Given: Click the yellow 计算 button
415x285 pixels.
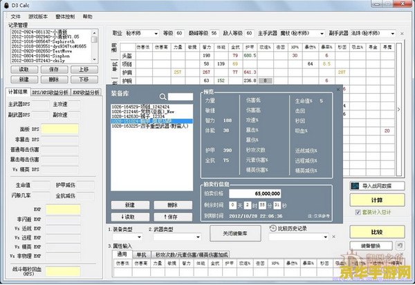Looking at the screenshot, I should pos(377,200).
